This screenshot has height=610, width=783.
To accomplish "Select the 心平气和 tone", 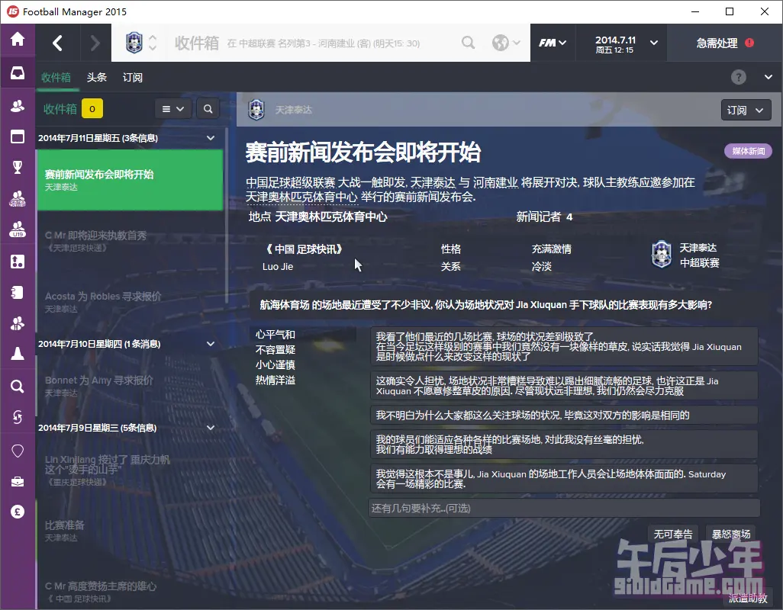I will (x=275, y=334).
